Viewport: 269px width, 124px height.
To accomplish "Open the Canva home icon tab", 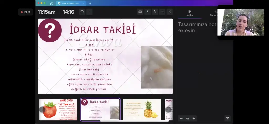I will point(52,3).
